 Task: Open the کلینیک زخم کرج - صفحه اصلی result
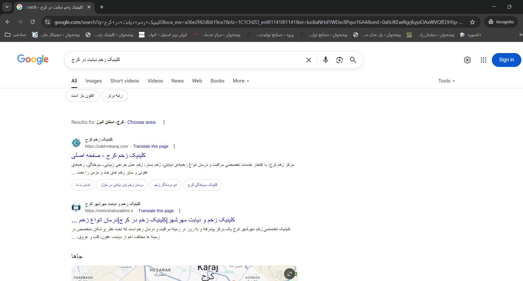pyautogui.click(x=108, y=155)
